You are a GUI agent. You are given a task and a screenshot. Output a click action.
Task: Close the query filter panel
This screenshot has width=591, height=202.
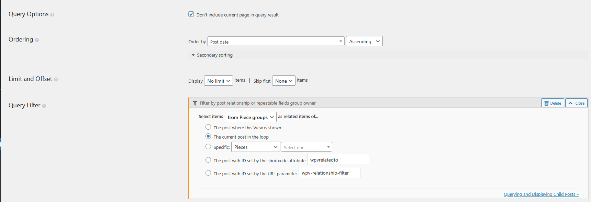point(576,103)
